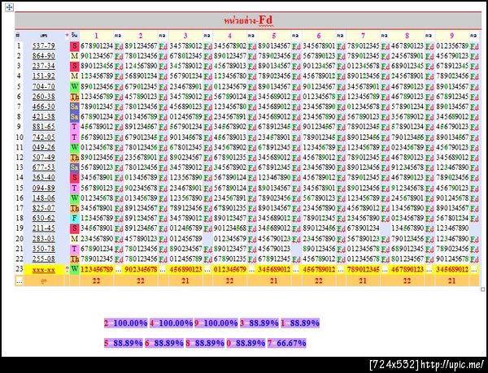Click the statistic 9 100.00%

216,323
